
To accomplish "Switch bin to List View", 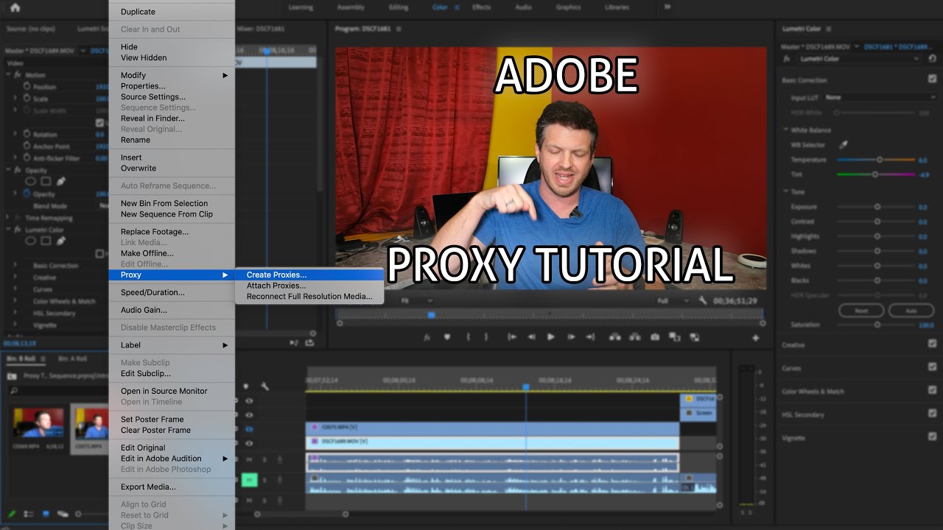I will (29, 514).
